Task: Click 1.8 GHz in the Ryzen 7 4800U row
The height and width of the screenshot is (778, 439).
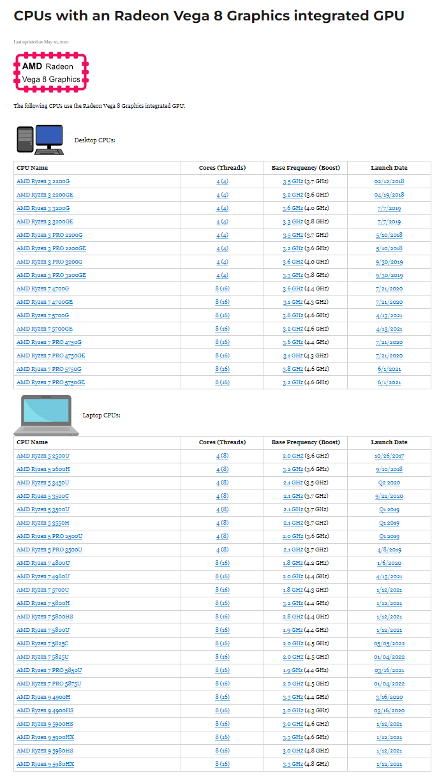Action: (293, 564)
